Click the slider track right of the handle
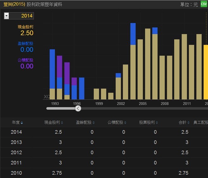 point(142,108)
